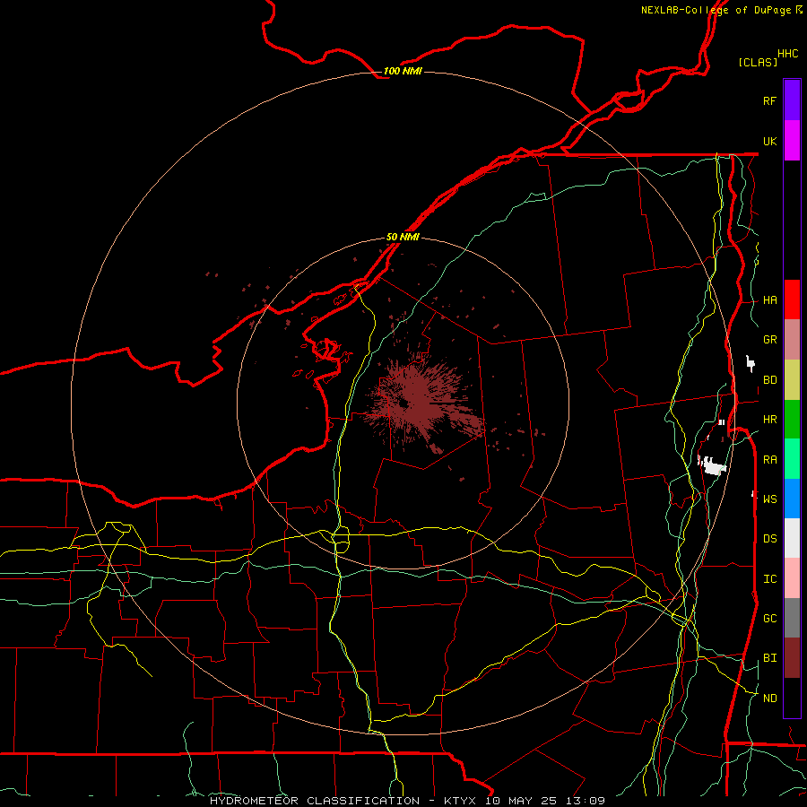This screenshot has height=807, width=807.
Task: Click the 50 NMI range ring label
Action: coord(403,237)
